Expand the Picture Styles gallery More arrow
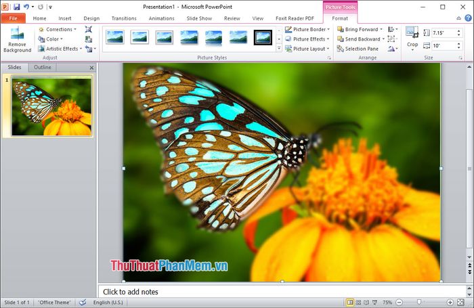Viewport: 474px width, 308px height. point(279,48)
